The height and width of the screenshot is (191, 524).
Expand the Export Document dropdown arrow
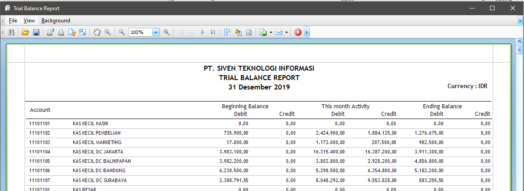click(x=271, y=33)
